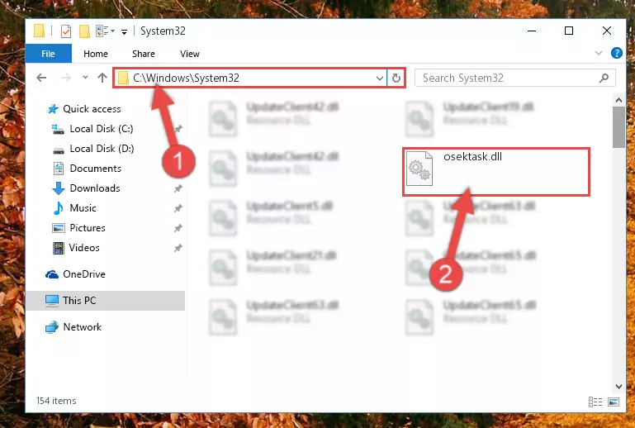Viewport: 635px width, 428px height.
Task: Click the This PC monitor icon
Action: [x=52, y=301]
